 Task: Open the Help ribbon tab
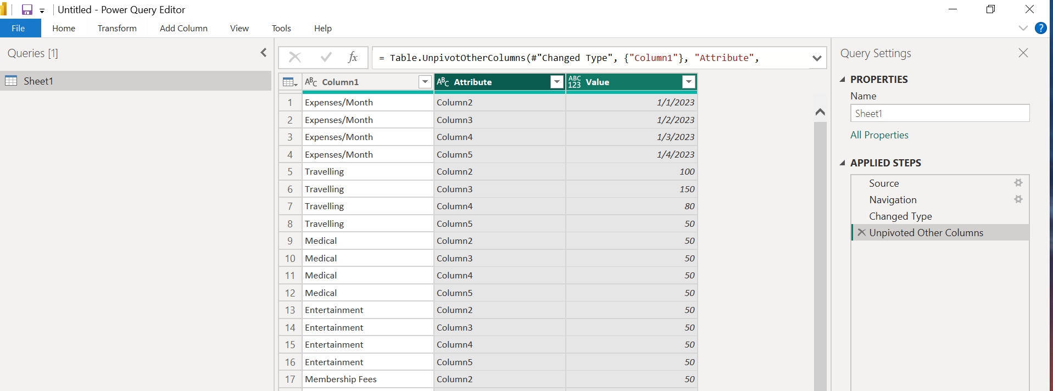[x=323, y=28]
